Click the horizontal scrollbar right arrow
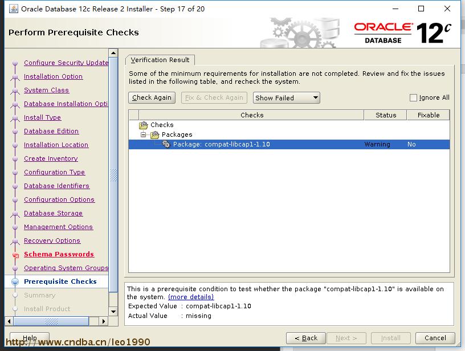The height and width of the screenshot is (351, 465). point(104,321)
